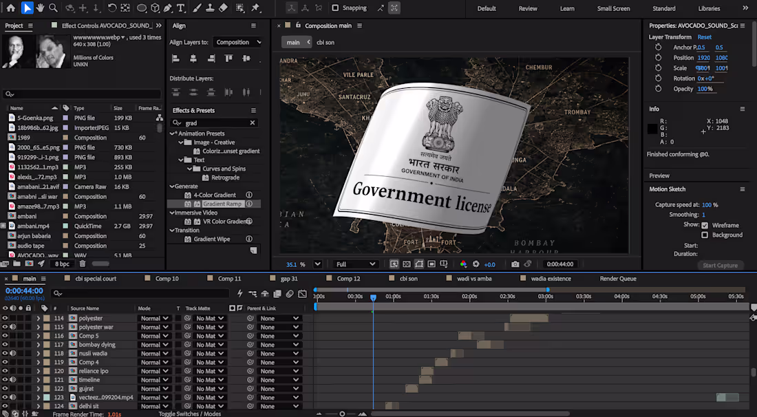Click label color swatch of layer 123
Viewport: 757px width, 417px height.
tap(46, 397)
